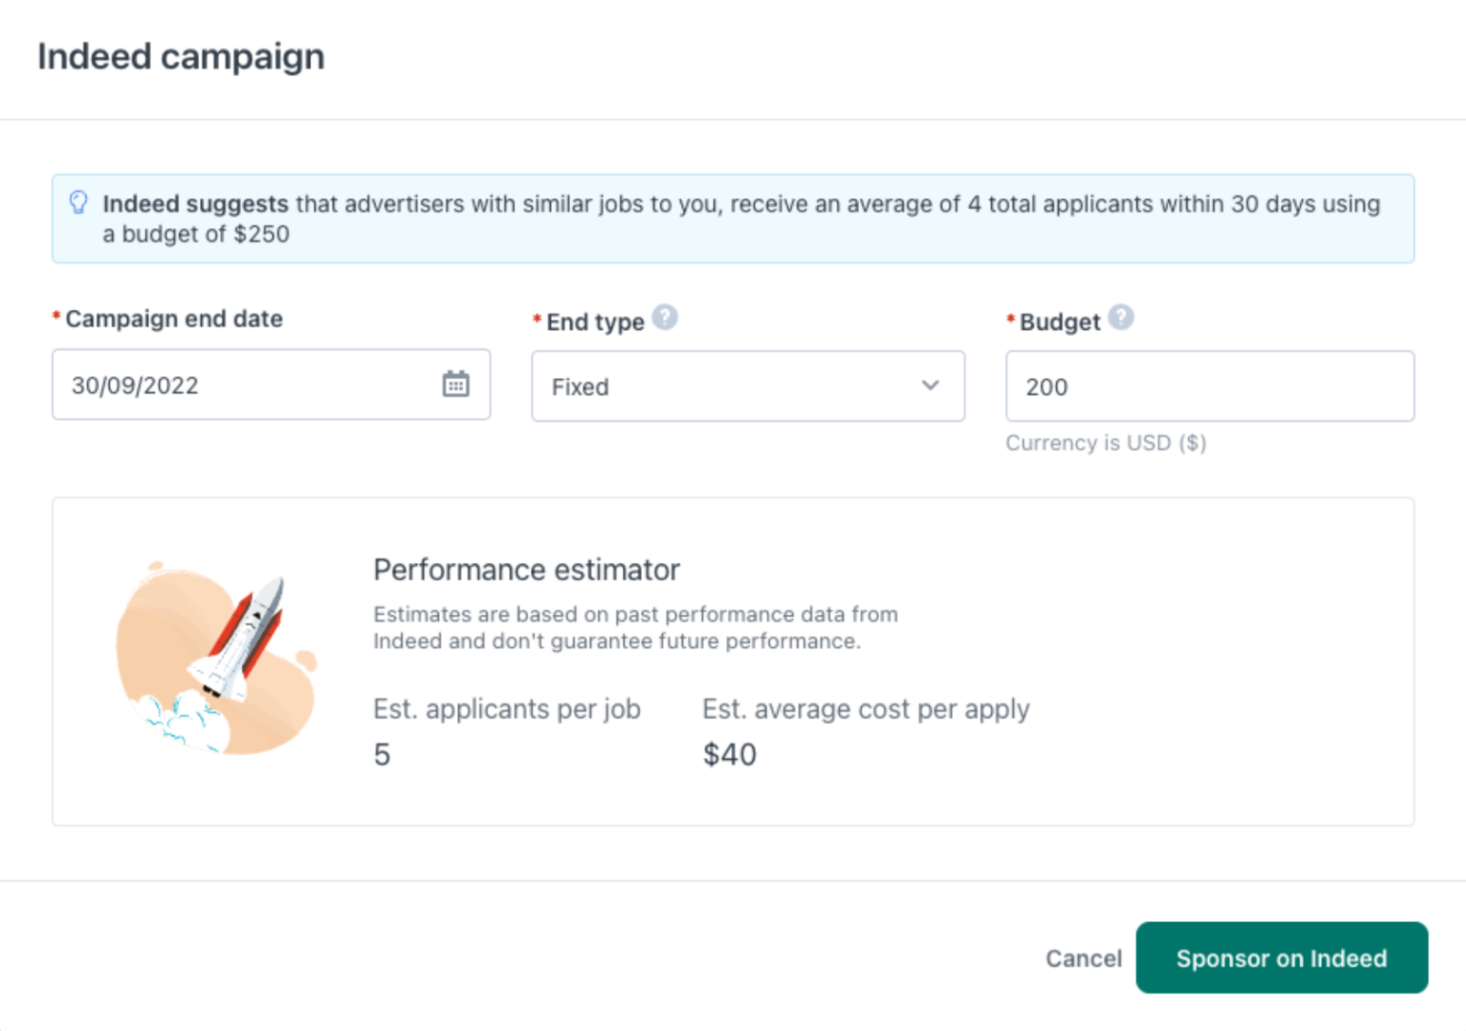Click Sponsor on Indeed button
This screenshot has height=1031, width=1466.
[1282, 958]
